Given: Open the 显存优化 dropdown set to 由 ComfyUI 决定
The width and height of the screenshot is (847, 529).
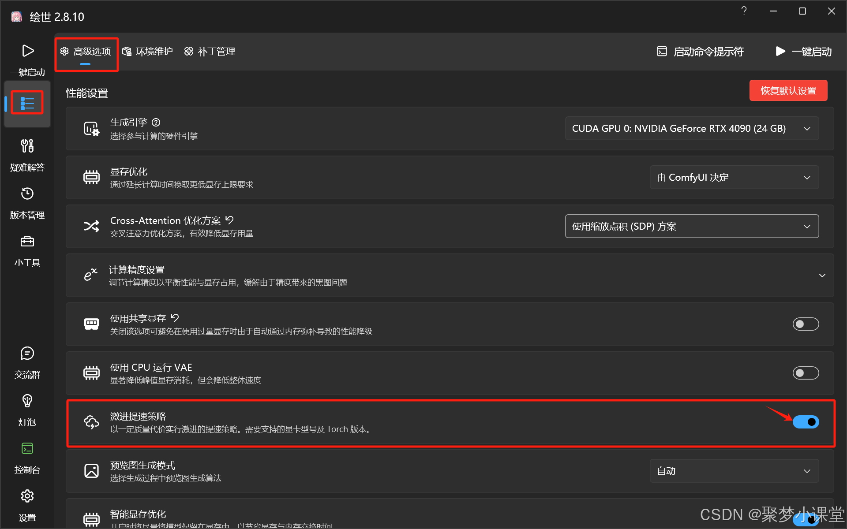Looking at the screenshot, I should pos(734,177).
